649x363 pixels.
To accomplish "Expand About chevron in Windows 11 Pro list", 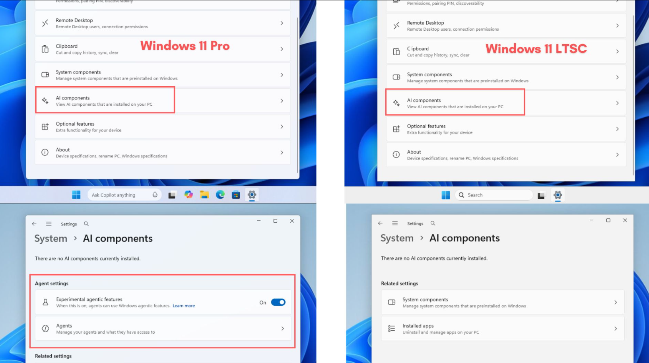I will [282, 152].
